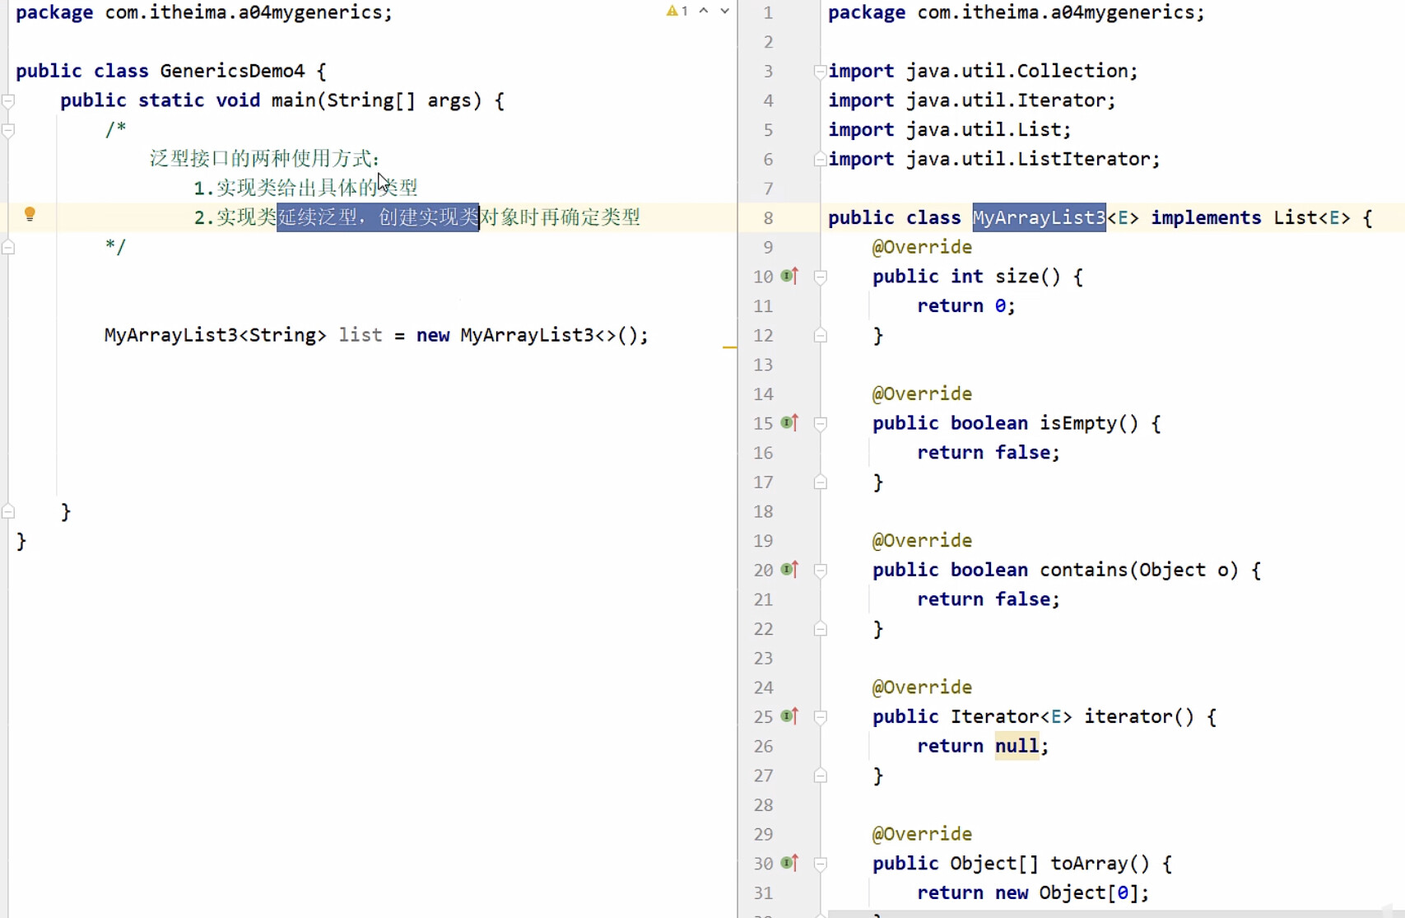Click import java.util.Iterator statement
Viewport: 1405px width, 918px height.
click(x=972, y=100)
